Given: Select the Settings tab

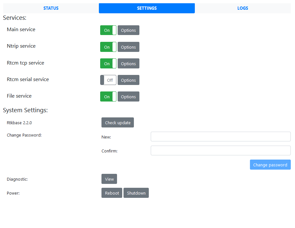Looking at the screenshot, I should (x=147, y=8).
